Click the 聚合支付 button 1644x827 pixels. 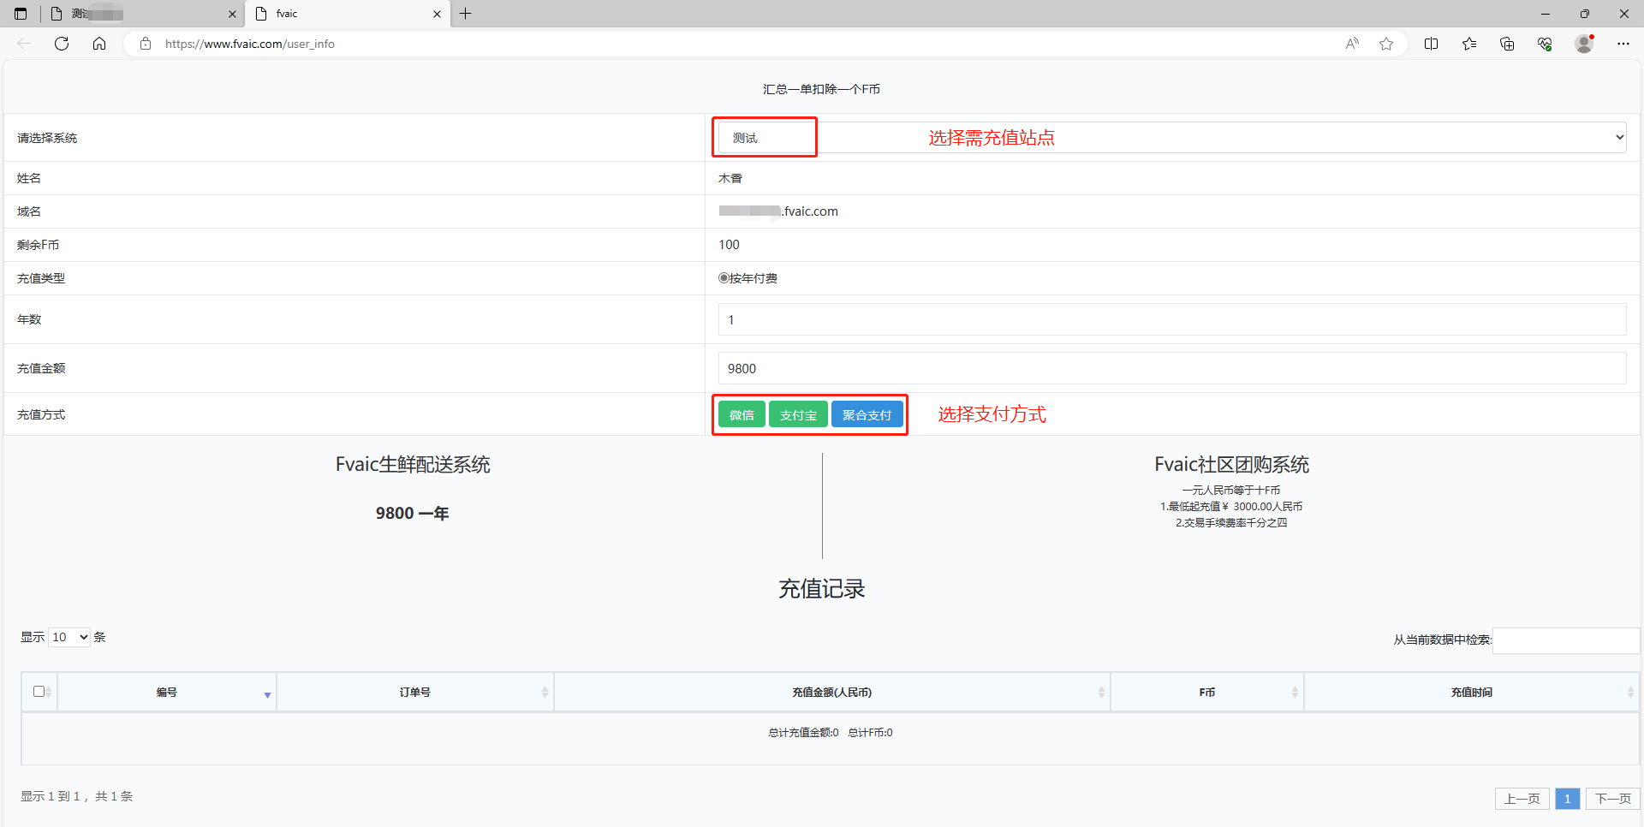point(867,415)
